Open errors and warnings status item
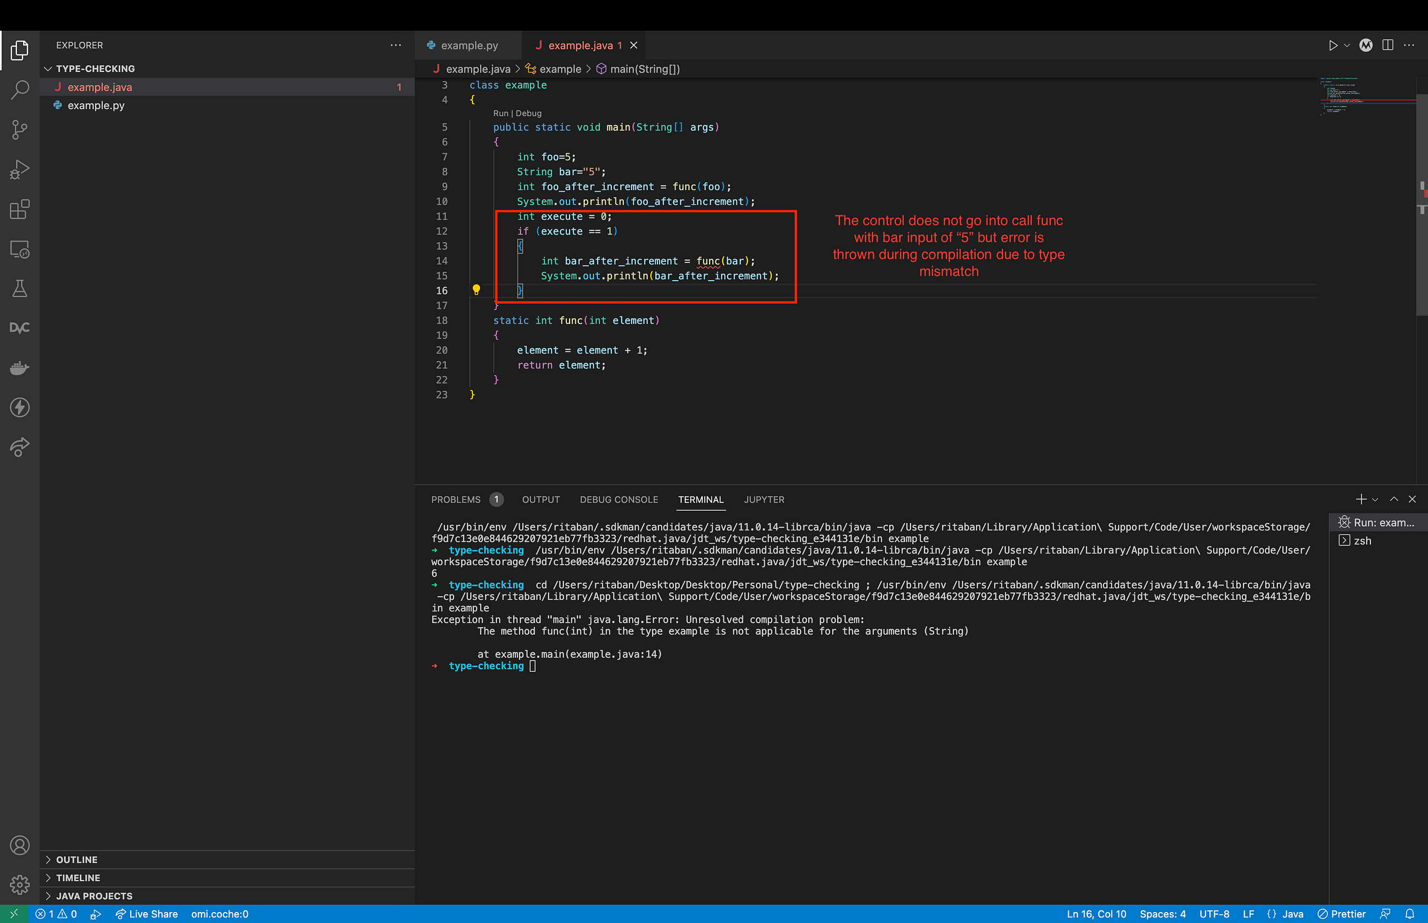Viewport: 1428px width, 923px height. coord(56,914)
